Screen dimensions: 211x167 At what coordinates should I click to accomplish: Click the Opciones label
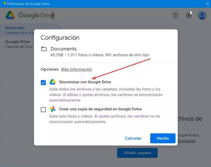click(50, 69)
